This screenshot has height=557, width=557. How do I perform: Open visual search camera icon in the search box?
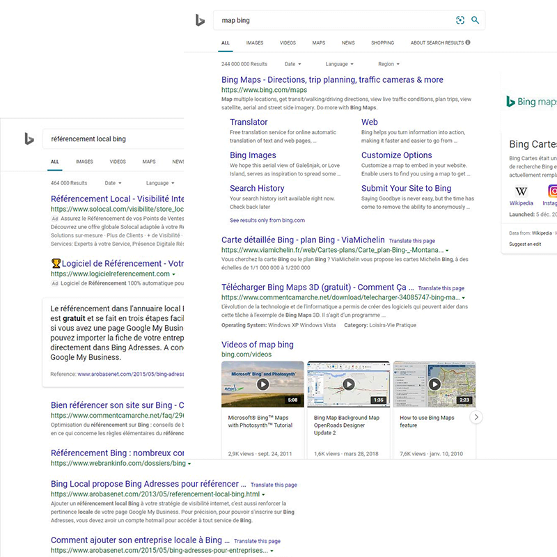(x=460, y=20)
